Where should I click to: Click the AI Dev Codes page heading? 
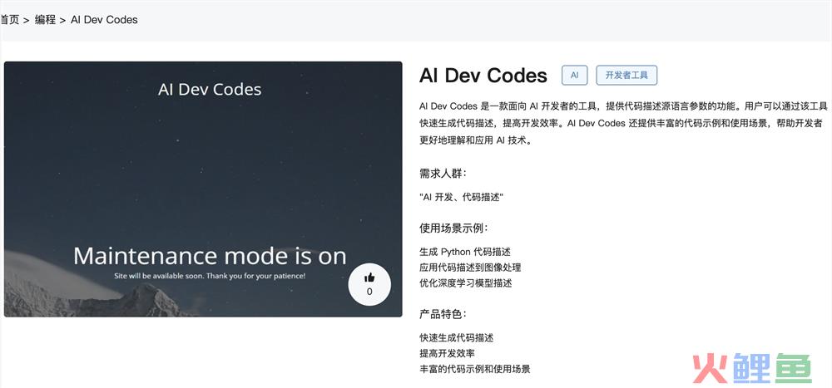(x=483, y=76)
